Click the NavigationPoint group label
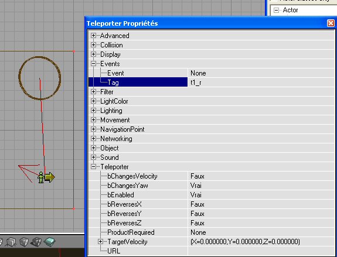Viewport: 337px width, 257px height. (x=122, y=129)
